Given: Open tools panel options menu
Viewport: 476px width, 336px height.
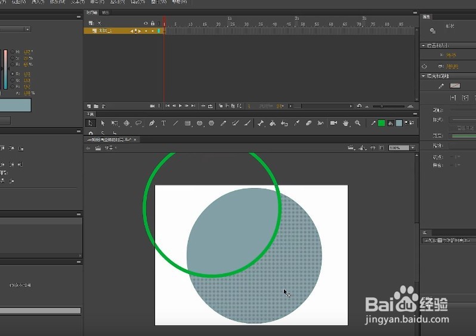Looking at the screenshot, I should coord(415,113).
